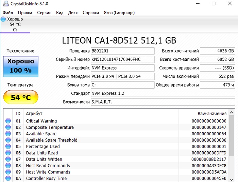Click the attribute list scroll down arrow
The image size is (238, 182).
(232, 179)
